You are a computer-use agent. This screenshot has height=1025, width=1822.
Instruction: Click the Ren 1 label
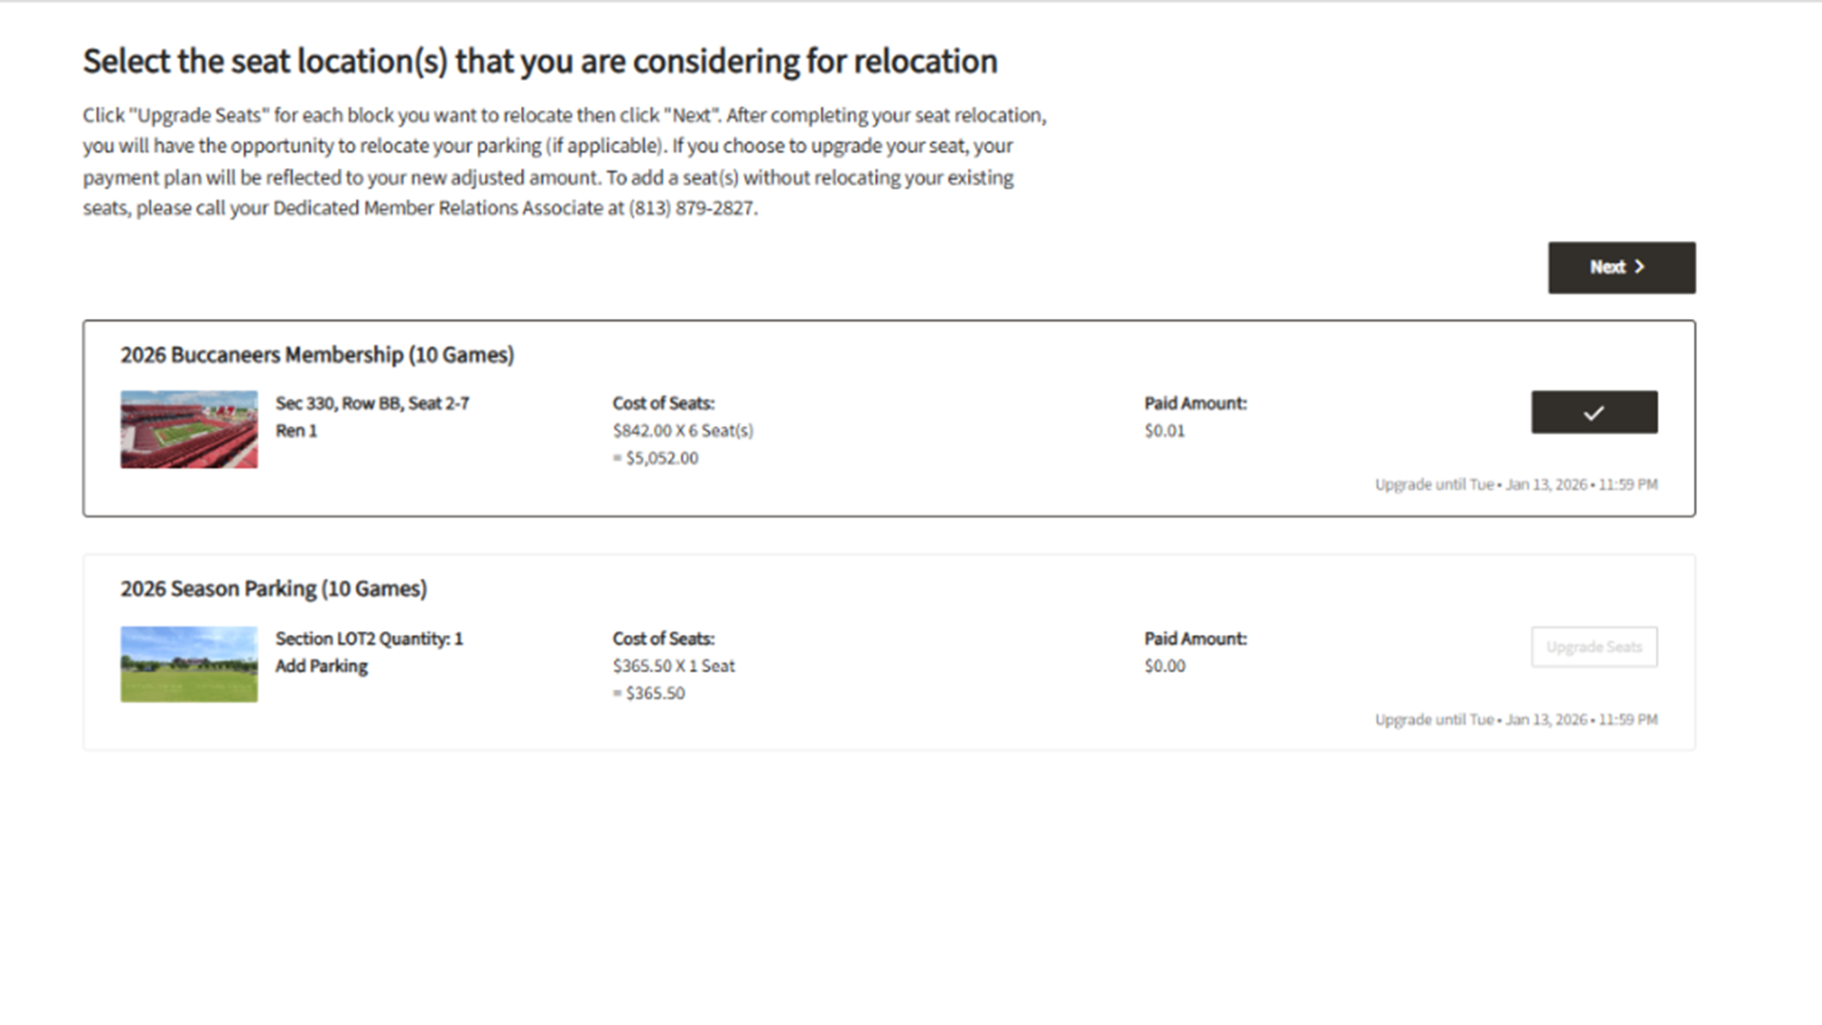(x=296, y=431)
